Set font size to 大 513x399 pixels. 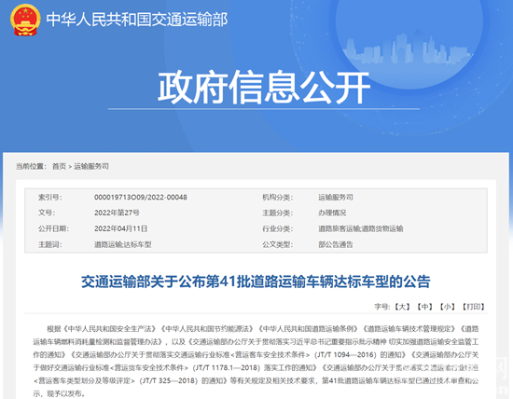(x=402, y=307)
